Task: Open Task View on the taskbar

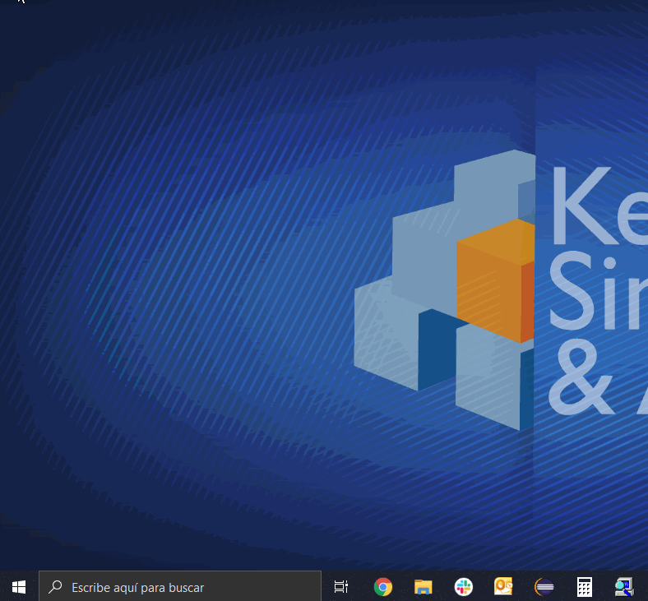Action: 341,586
